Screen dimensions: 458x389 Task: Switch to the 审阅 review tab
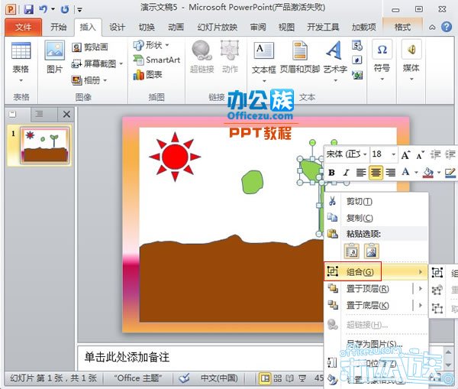[x=258, y=28]
